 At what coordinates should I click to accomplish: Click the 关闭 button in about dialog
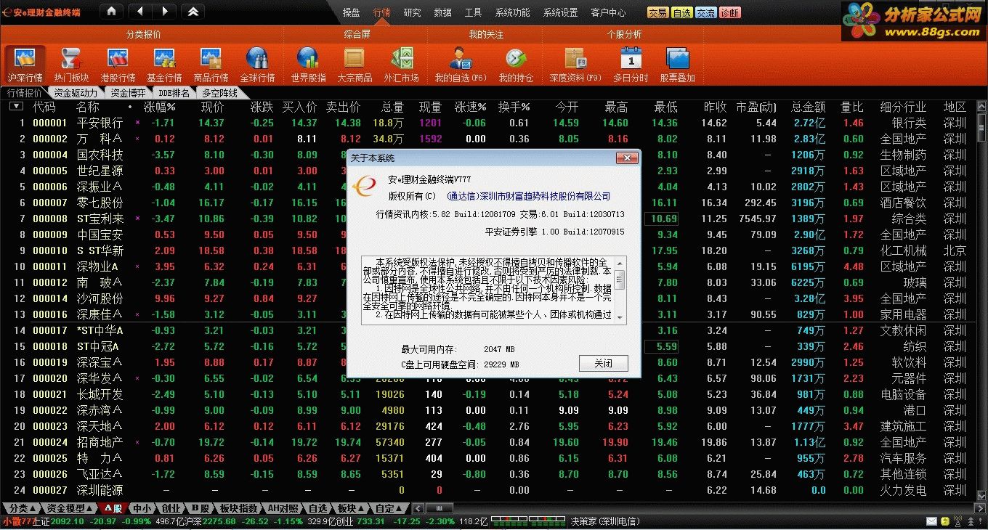(603, 363)
